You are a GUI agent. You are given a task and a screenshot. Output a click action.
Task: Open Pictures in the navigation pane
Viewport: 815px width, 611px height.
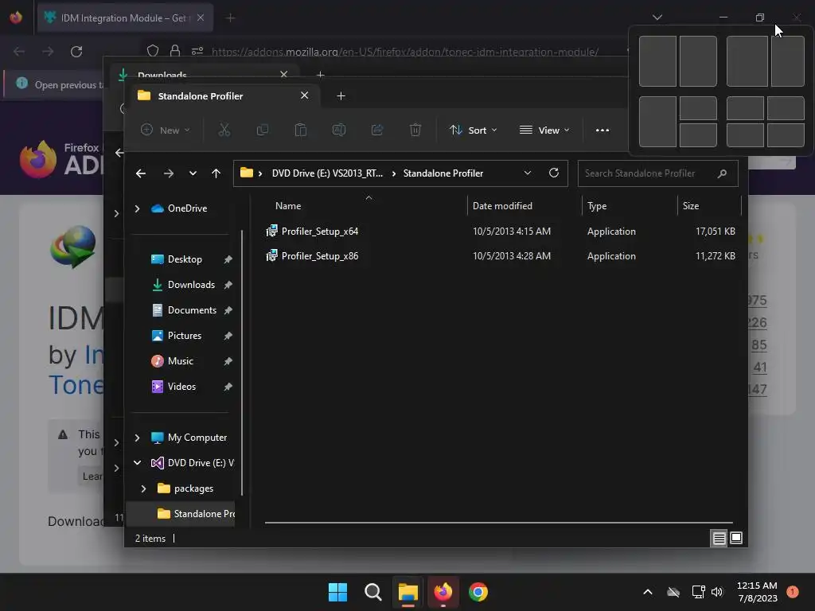click(x=184, y=336)
